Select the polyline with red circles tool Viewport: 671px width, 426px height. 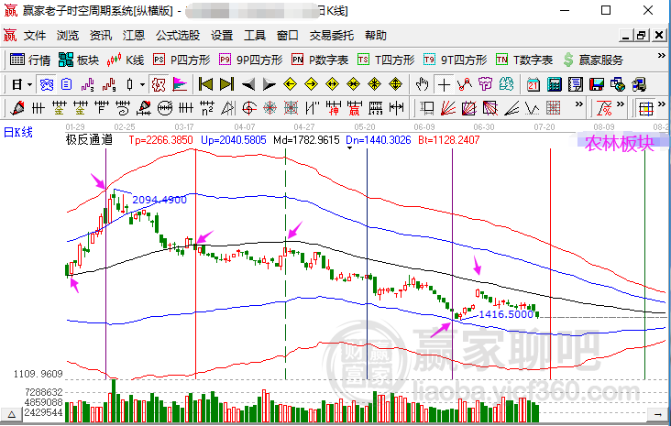465,84
